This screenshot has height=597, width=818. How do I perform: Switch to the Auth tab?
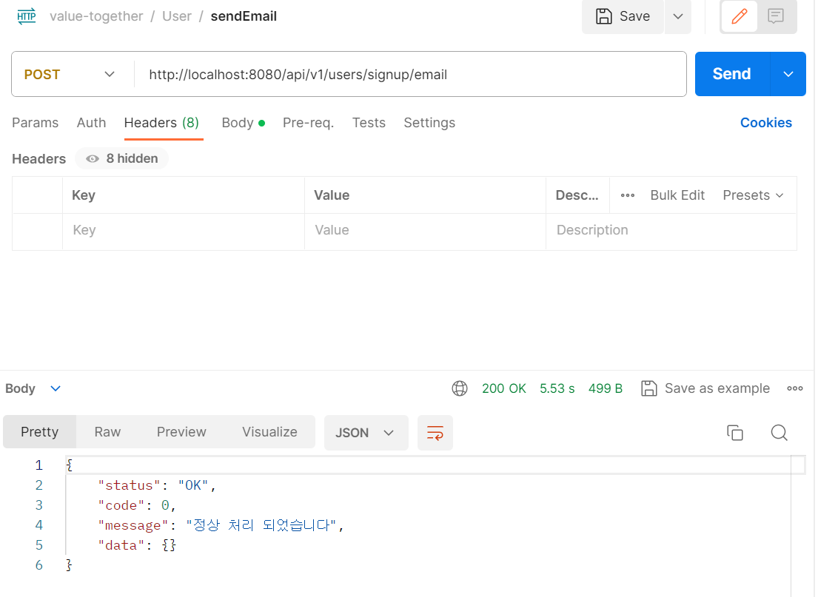[x=91, y=123]
